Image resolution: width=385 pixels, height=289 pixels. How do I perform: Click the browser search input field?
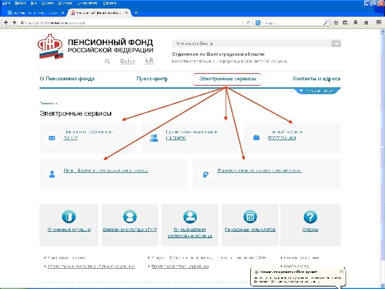click(x=292, y=22)
